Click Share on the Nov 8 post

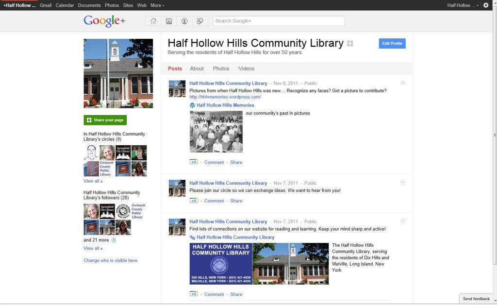pyautogui.click(x=236, y=162)
